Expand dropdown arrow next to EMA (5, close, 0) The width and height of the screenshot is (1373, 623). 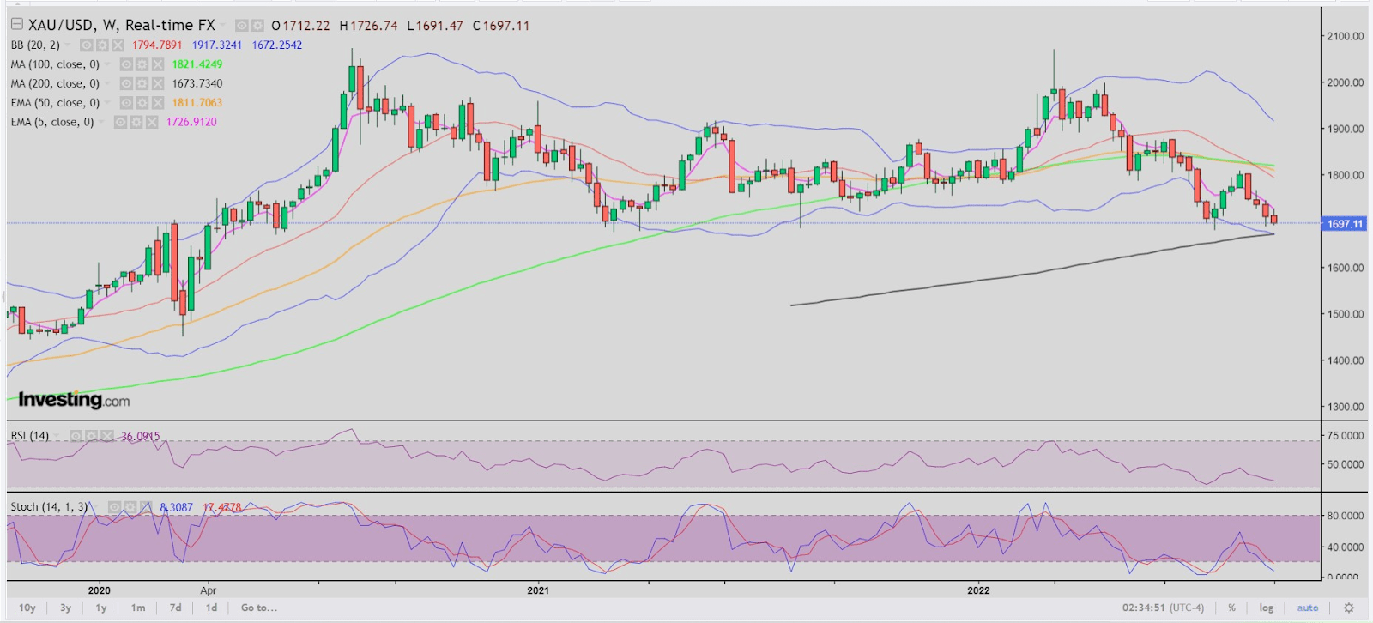pyautogui.click(x=103, y=122)
